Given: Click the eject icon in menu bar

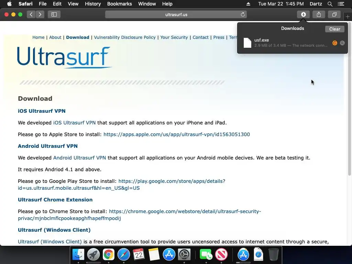Looking at the screenshot, I should (x=248, y=4).
